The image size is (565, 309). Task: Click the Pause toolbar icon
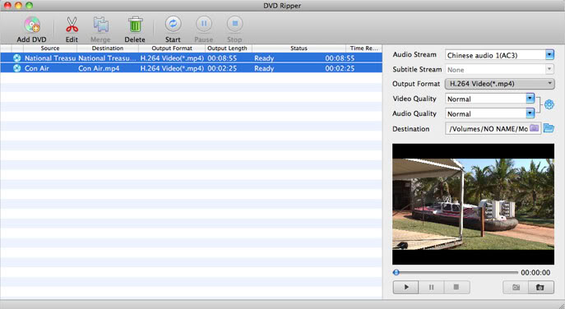(204, 24)
